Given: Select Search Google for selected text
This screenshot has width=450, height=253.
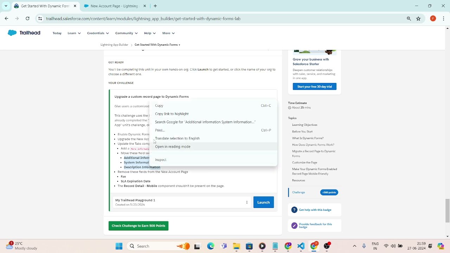Looking at the screenshot, I should [x=213, y=122].
